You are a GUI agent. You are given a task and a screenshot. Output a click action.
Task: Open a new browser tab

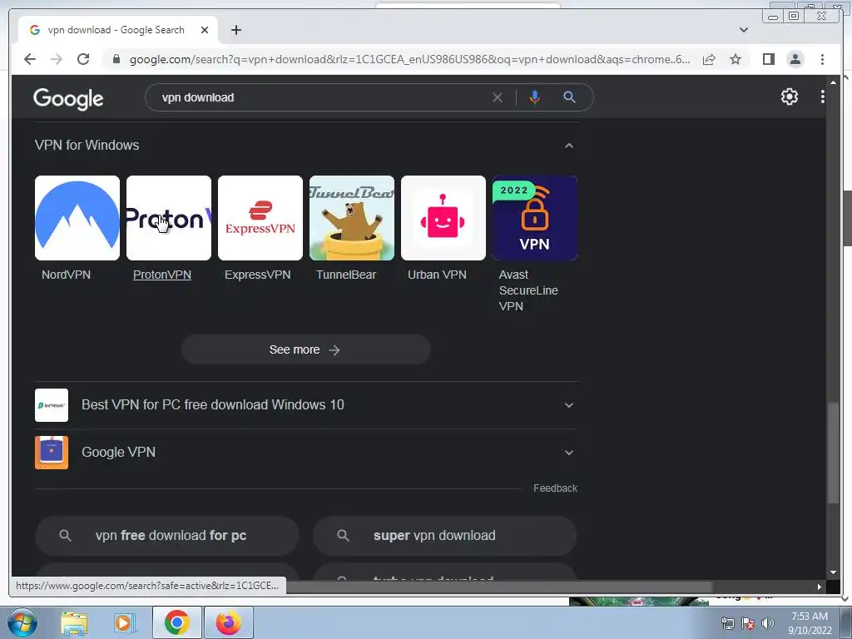point(236,30)
